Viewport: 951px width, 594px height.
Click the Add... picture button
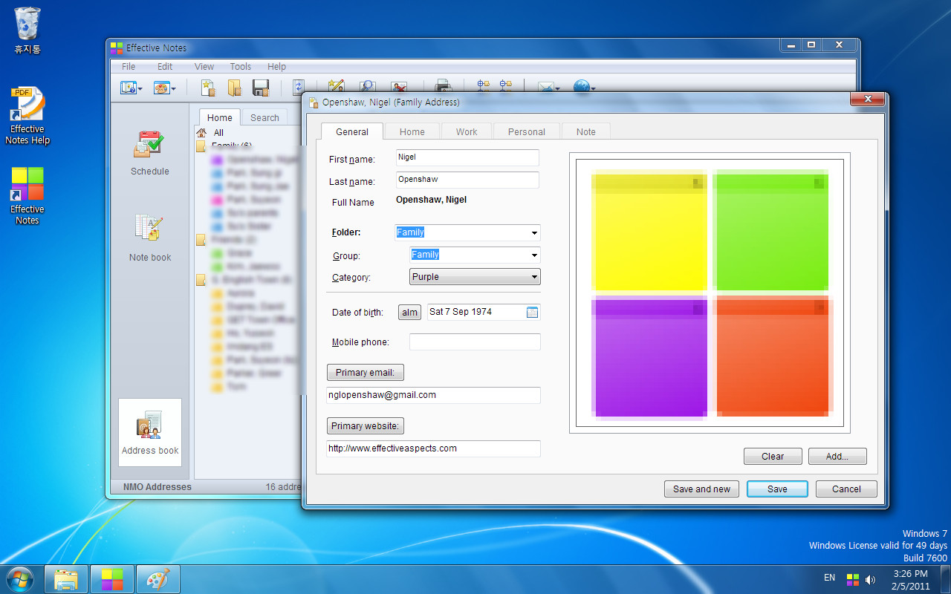(x=837, y=457)
